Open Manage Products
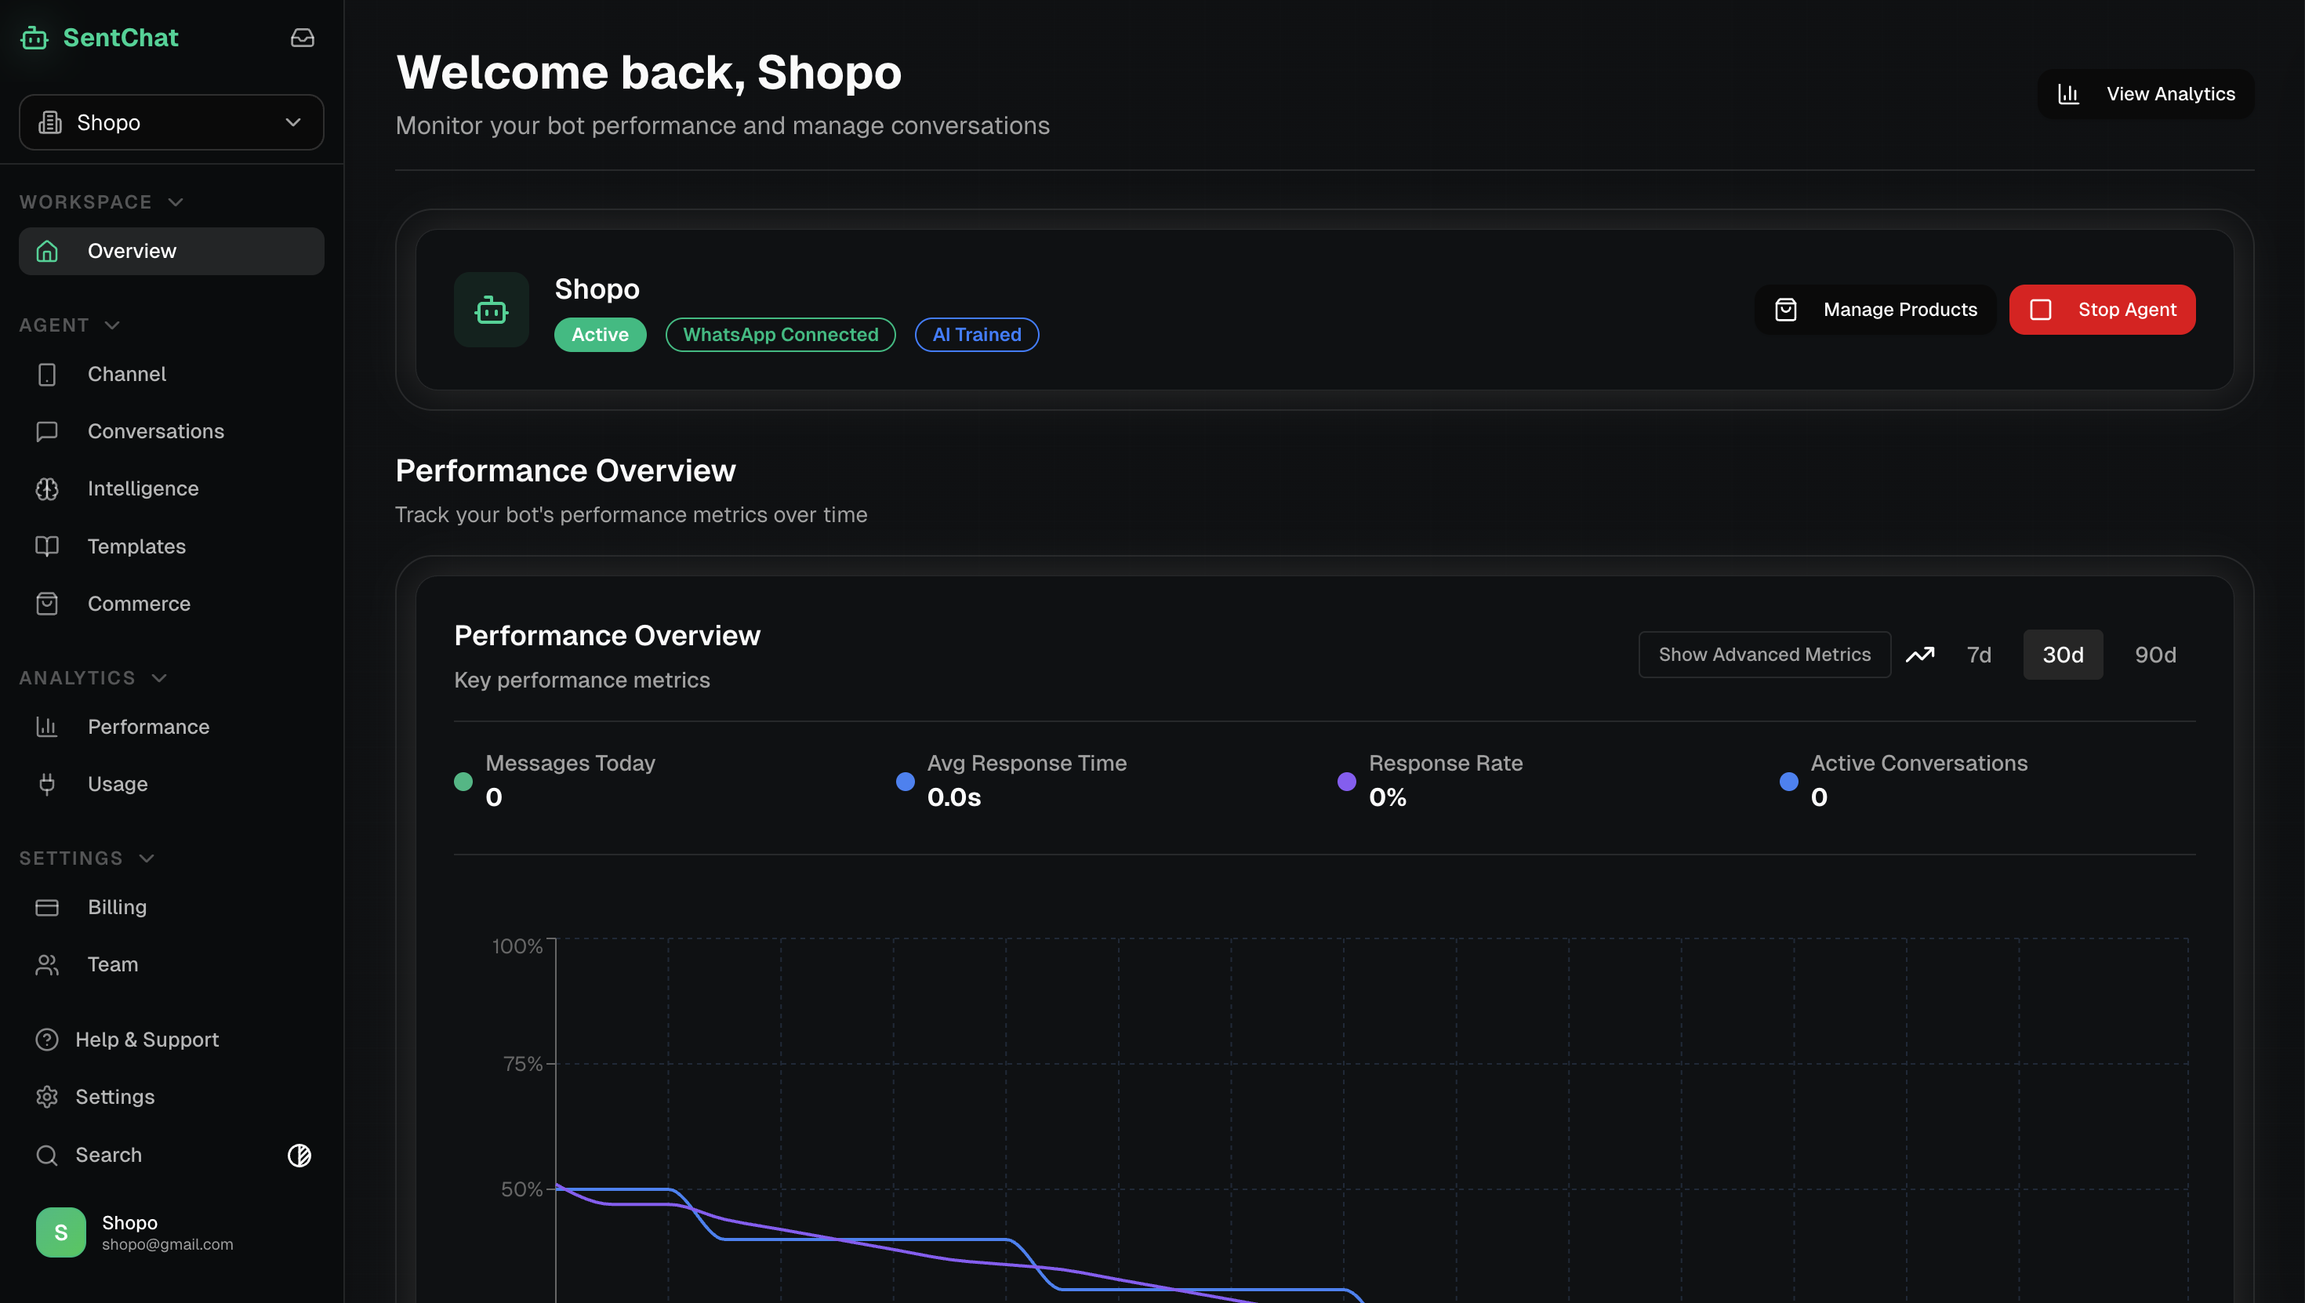The height and width of the screenshot is (1303, 2305). (x=1875, y=310)
